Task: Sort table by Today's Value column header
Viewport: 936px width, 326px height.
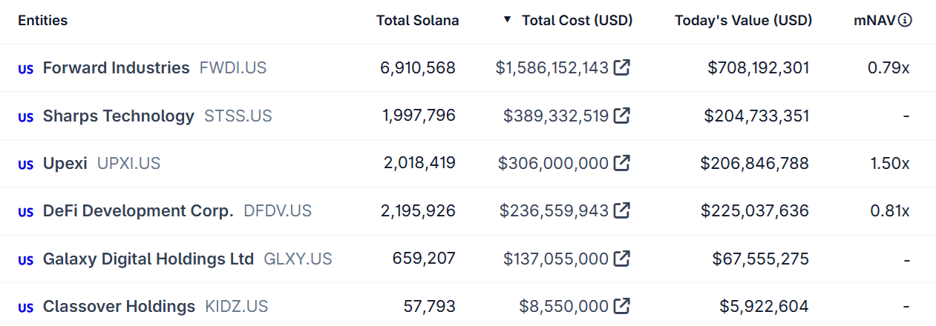Action: tap(743, 21)
